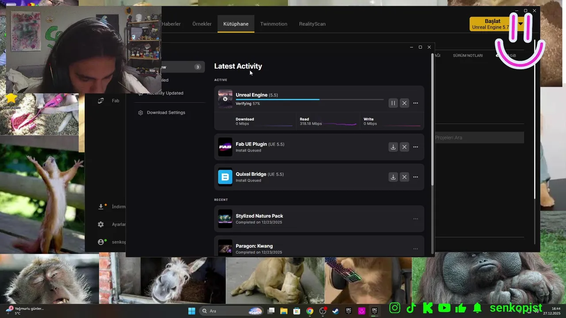Screen dimensions: 566x318
Task: Open the Windows Start menu
Action: (x=191, y=311)
